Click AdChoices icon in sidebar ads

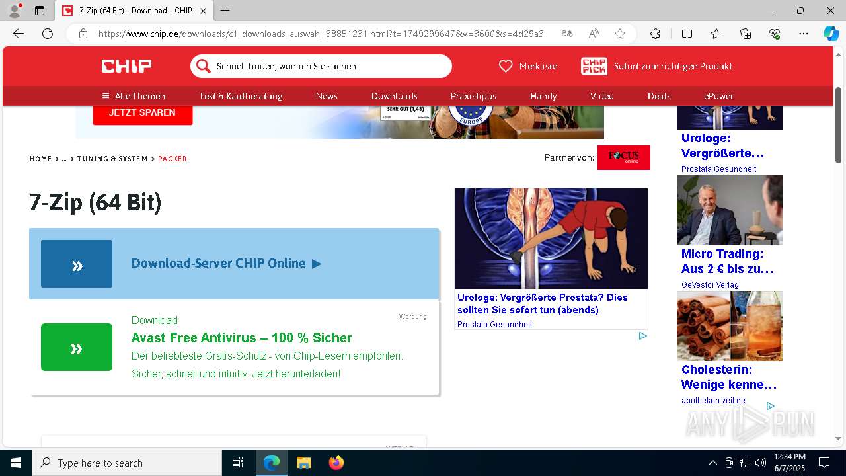tap(770, 406)
